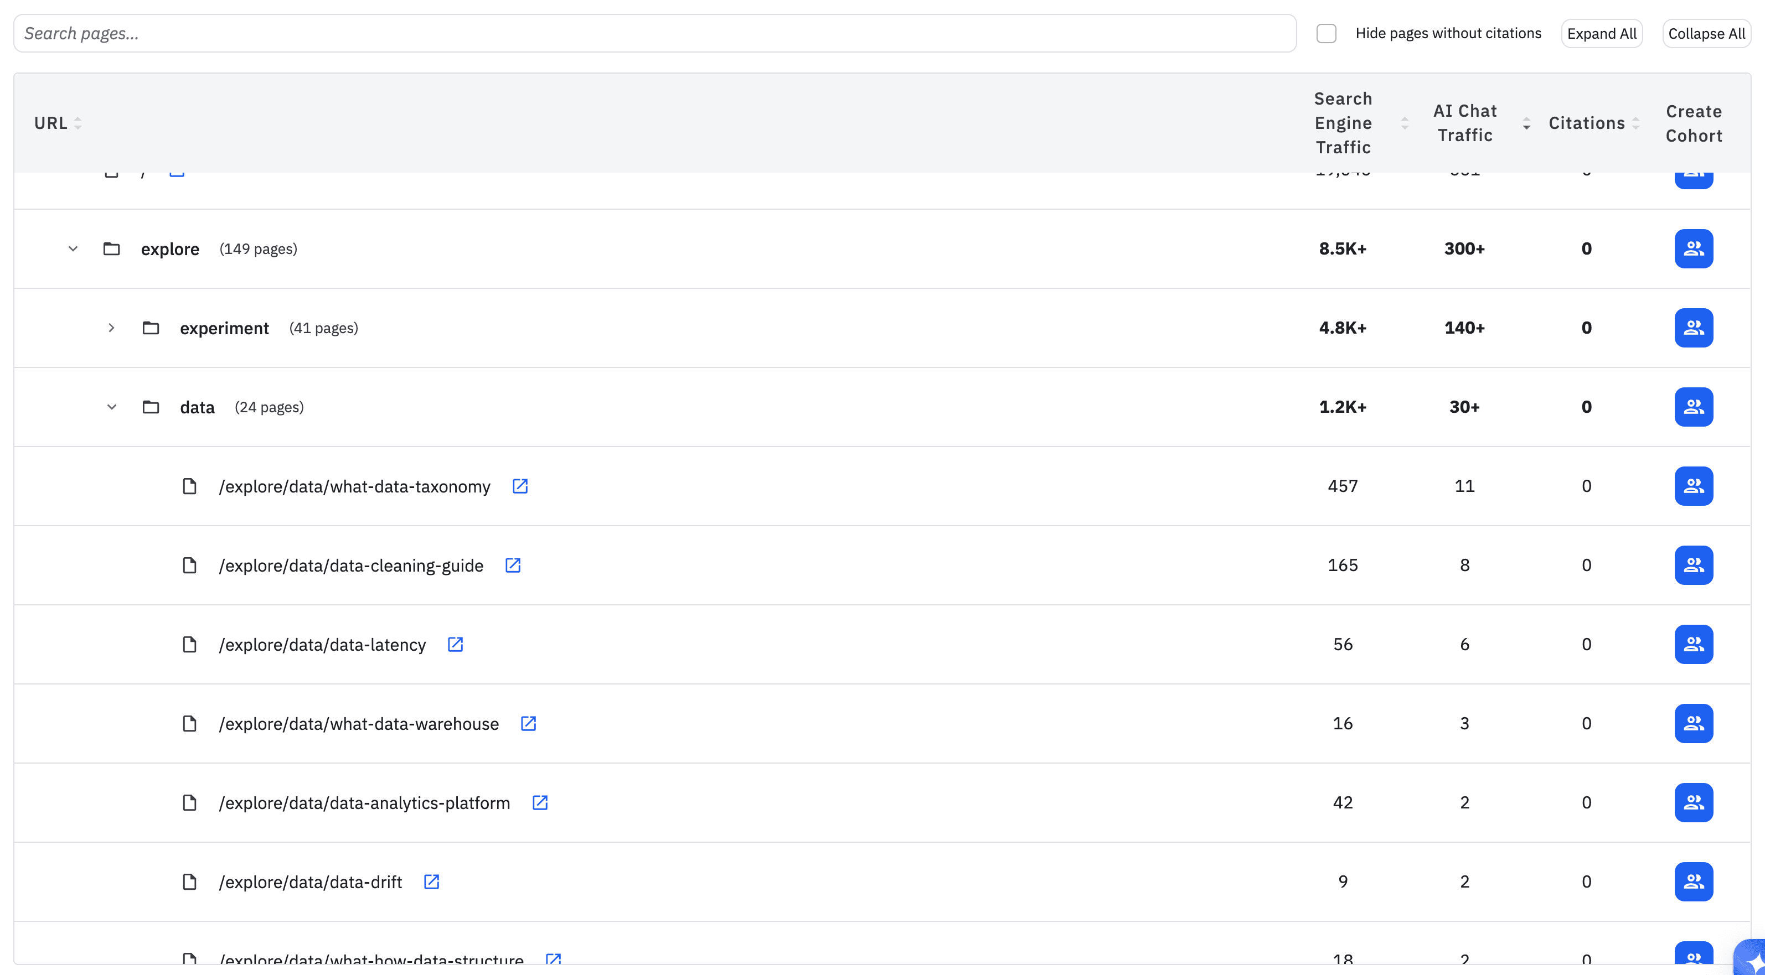Sort the URL column
This screenshot has height=975, width=1765.
(x=78, y=123)
